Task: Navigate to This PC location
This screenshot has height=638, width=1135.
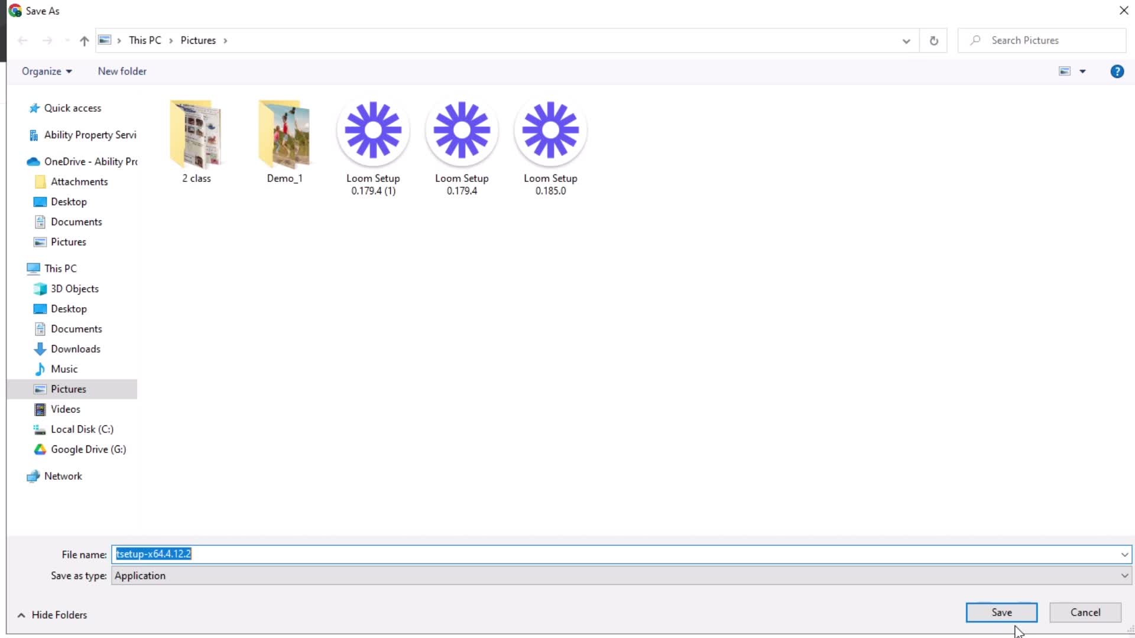Action: [60, 268]
